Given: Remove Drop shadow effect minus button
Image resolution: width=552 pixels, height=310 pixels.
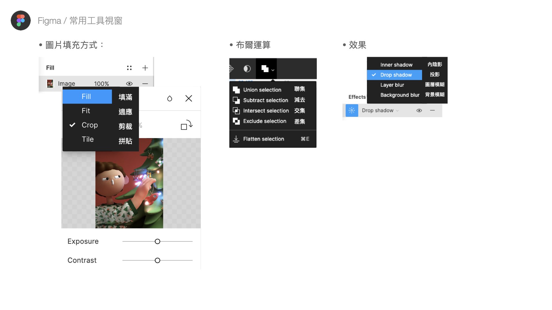Looking at the screenshot, I should pos(432,111).
